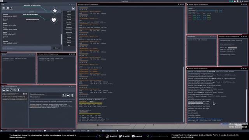The width and height of the screenshot is (249, 140).
Task: Select user Atom in the chat user list
Action: pos(69,24)
